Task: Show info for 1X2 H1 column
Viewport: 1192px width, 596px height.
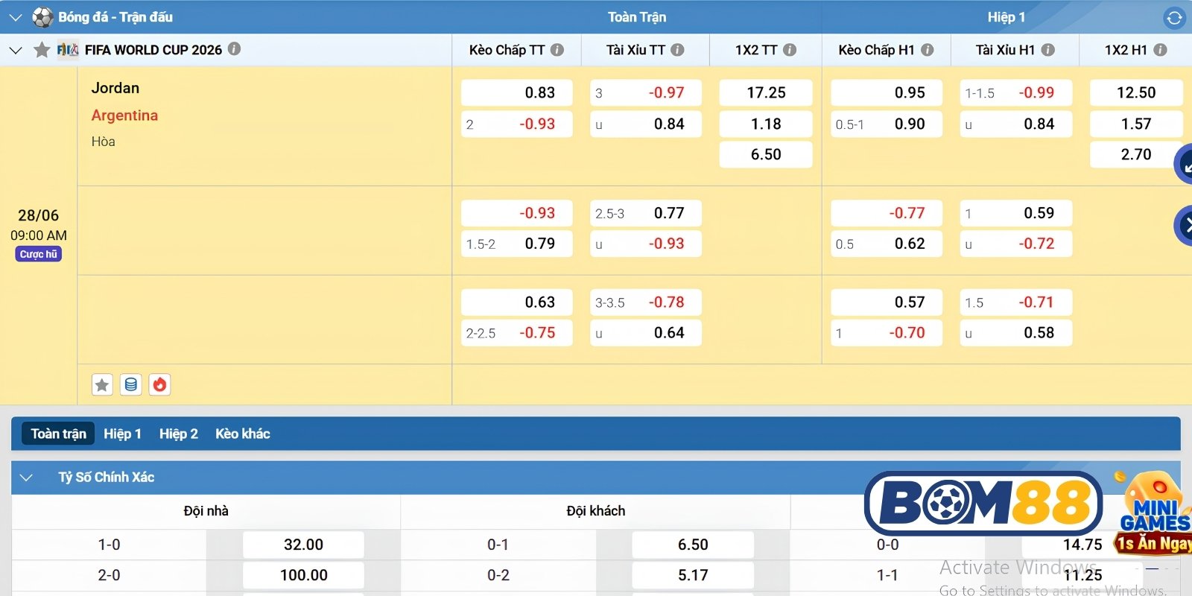Action: [1160, 50]
